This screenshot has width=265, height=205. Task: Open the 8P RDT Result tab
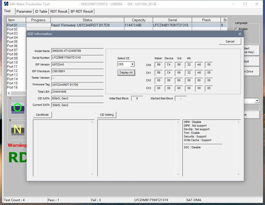click(x=82, y=11)
